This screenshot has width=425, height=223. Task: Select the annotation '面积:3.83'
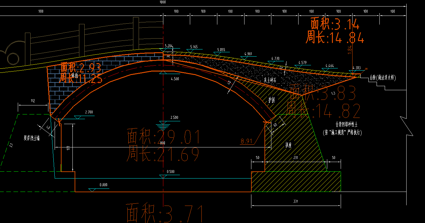[323, 93]
